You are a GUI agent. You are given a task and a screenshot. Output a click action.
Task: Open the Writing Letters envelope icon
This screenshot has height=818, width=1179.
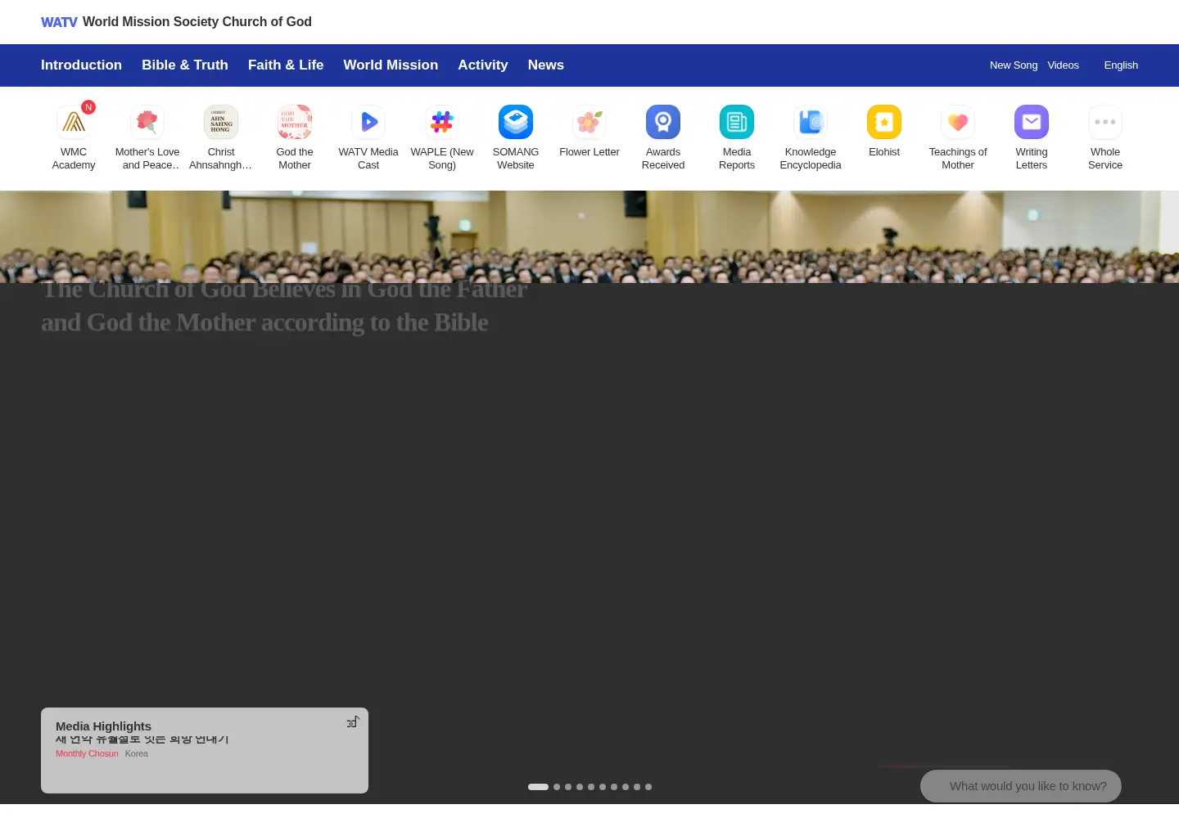coord(1032,122)
